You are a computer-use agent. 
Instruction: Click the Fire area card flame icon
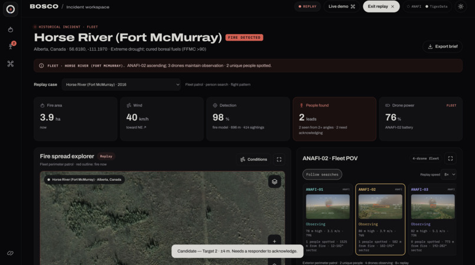coord(42,105)
